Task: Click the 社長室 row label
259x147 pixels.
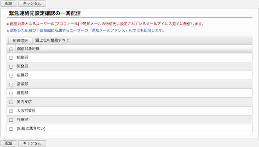Action: point(22,120)
